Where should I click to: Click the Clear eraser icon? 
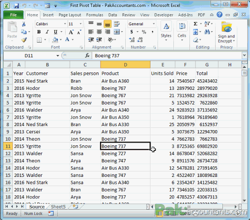point(195,40)
